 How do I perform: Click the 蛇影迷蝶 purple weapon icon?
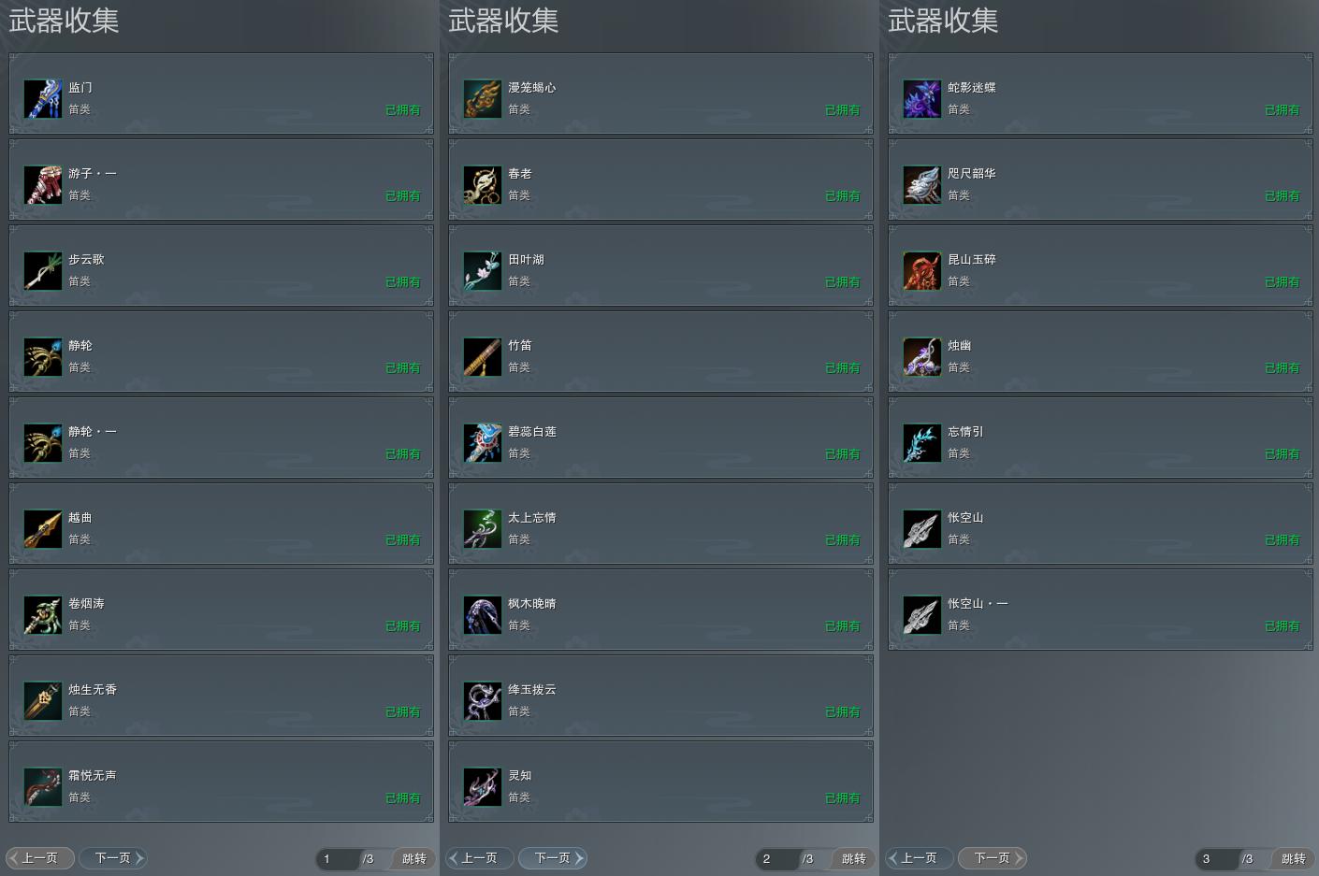[922, 99]
